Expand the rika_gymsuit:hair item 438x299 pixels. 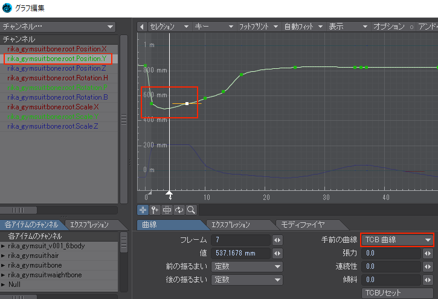click(x=3, y=256)
